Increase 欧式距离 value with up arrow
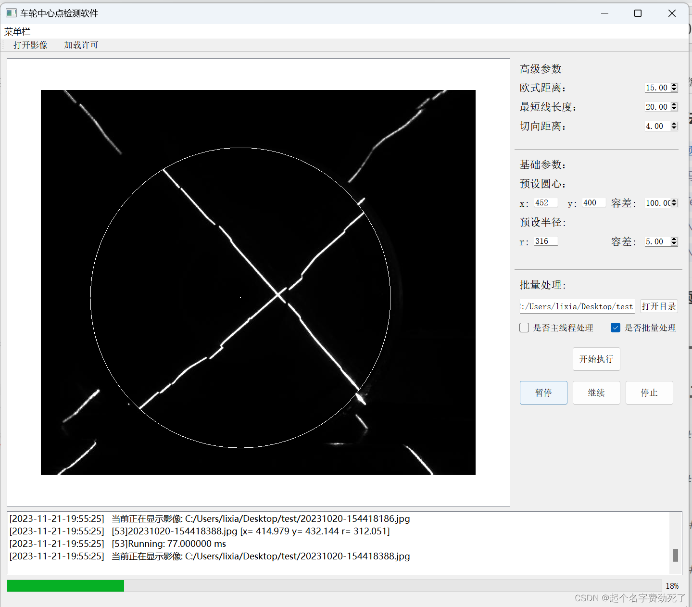The image size is (692, 607). click(674, 85)
